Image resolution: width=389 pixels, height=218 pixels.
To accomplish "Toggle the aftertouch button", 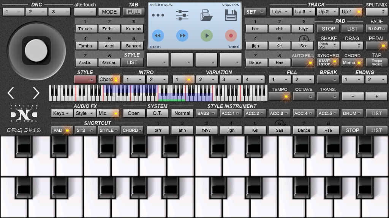I will [85, 12].
